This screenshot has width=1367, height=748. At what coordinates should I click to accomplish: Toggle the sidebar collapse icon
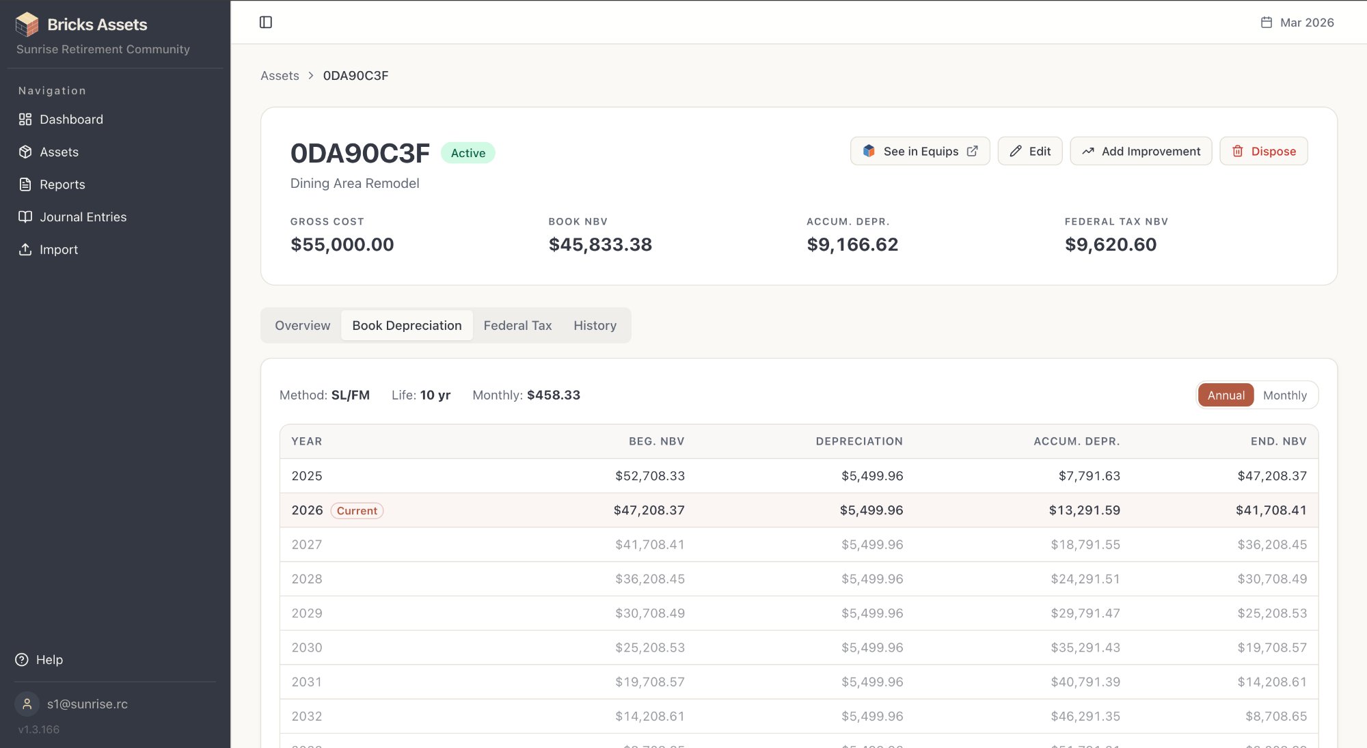point(266,23)
